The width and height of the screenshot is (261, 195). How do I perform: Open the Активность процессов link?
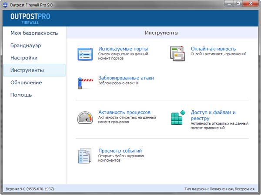coord(124,112)
